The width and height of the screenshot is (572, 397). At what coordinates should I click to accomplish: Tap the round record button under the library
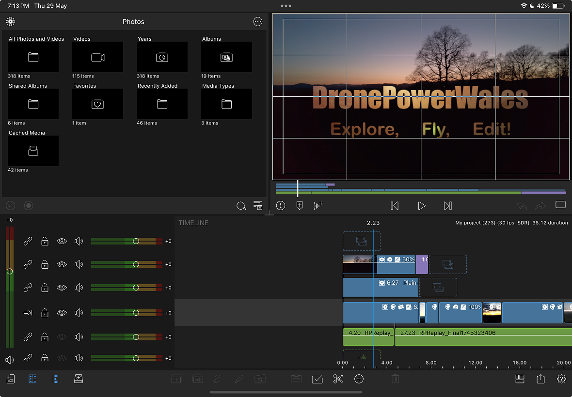click(x=29, y=205)
